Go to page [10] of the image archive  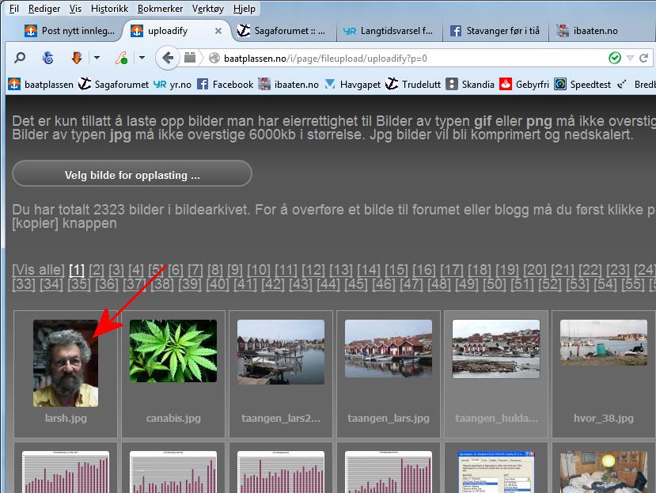(x=259, y=270)
